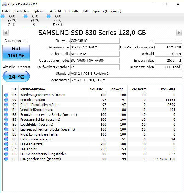Click the Eingeschaltet value 2609 mal
The image size is (184, 193).
click(168, 61)
